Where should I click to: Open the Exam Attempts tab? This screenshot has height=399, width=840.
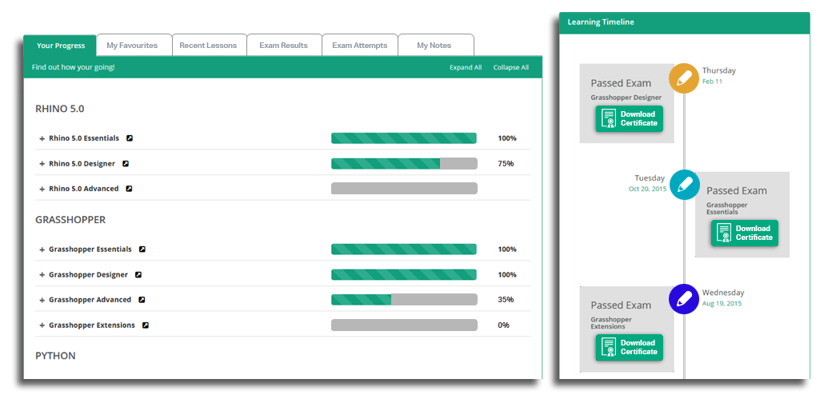(x=360, y=46)
